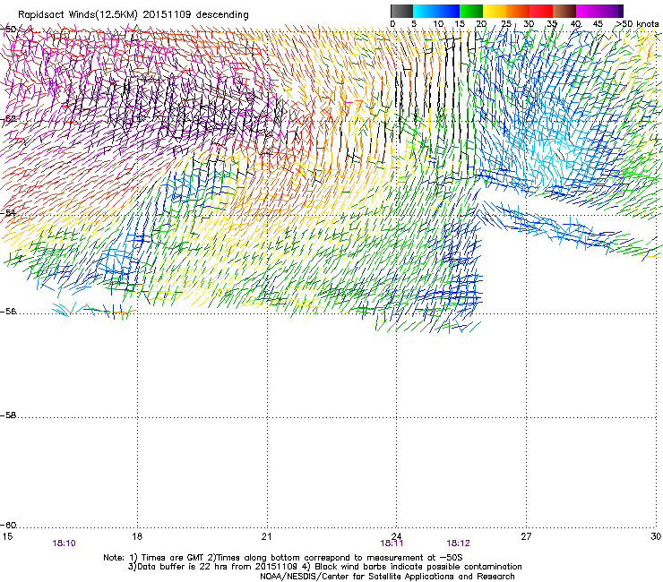
Task: Click the 'Rapidscat Winds(12.5KM) 20151109 descending' title
Action: click(x=133, y=15)
